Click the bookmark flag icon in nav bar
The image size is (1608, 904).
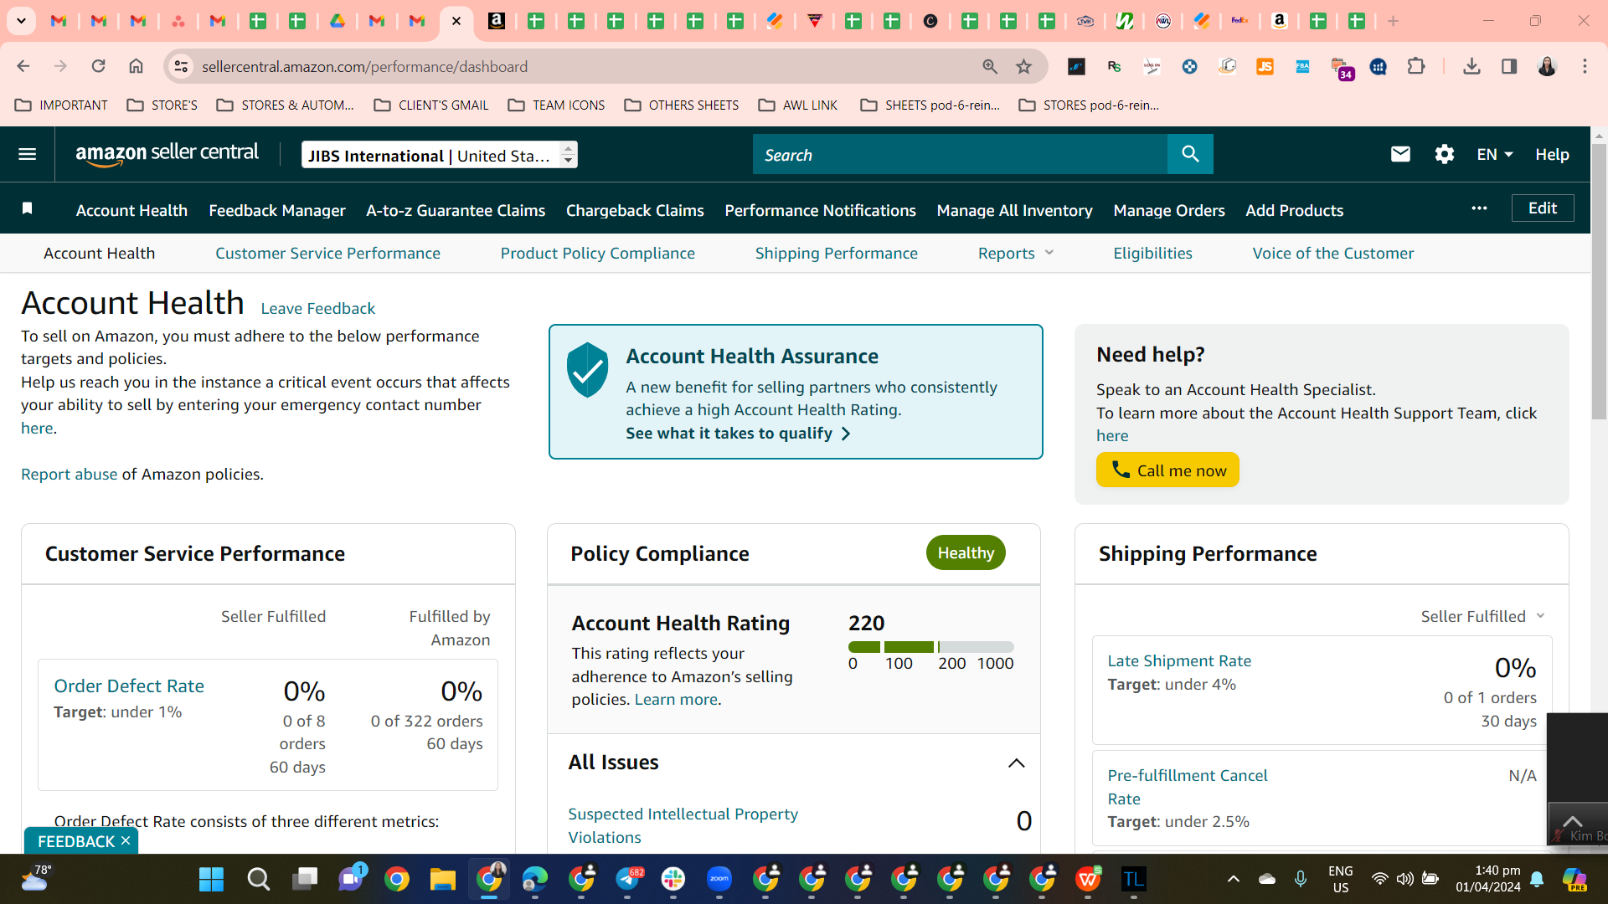point(27,208)
